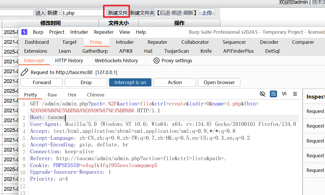Click the 修改时间 column header

click(50, 23)
